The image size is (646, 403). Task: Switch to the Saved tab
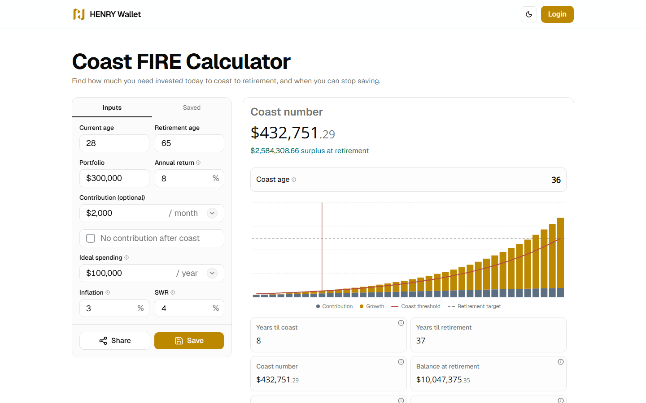tap(192, 107)
